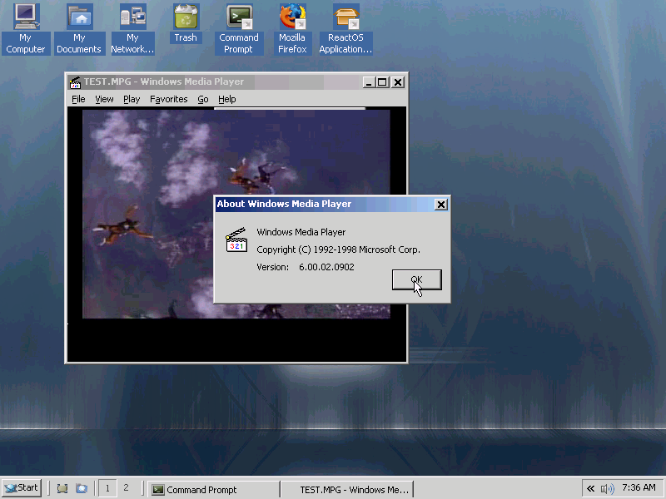Click the ReactOS Applications Manager shortcut

[345, 28]
